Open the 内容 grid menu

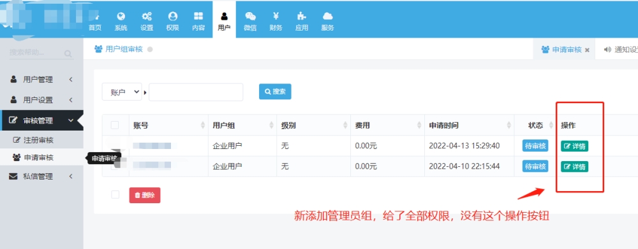click(x=198, y=22)
